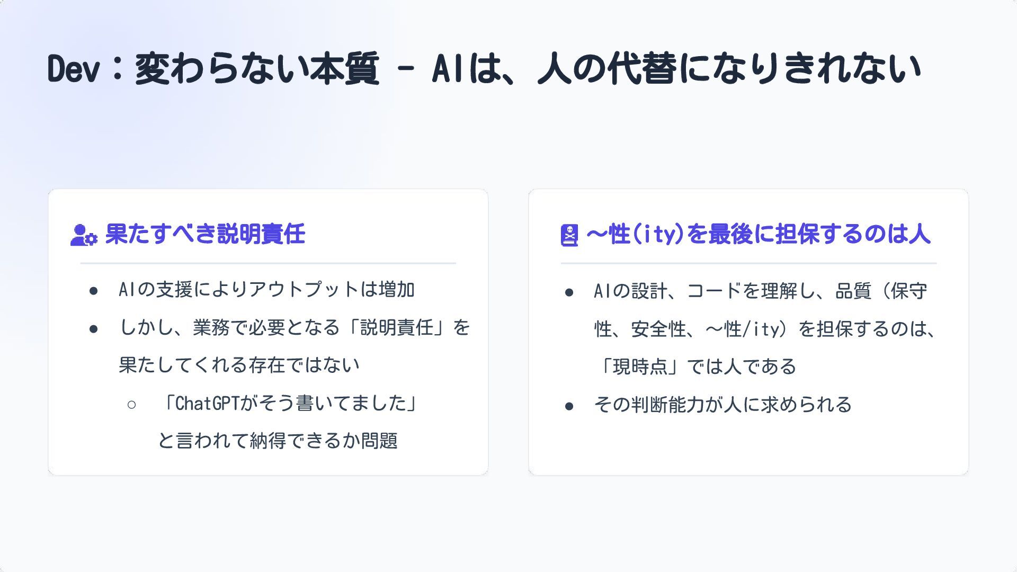This screenshot has width=1017, height=572.
Task: Select the slide title starting with Dev：変わらない本質
Action: pyautogui.click(x=484, y=69)
